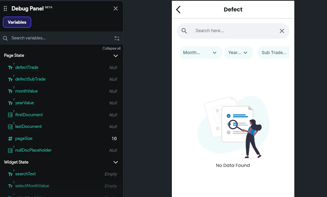Select the lastDocument variable row
This screenshot has width=327, height=197.
tap(62, 127)
